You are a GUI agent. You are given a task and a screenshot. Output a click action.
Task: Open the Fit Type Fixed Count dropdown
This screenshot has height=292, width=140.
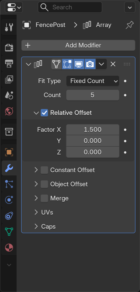93,81
